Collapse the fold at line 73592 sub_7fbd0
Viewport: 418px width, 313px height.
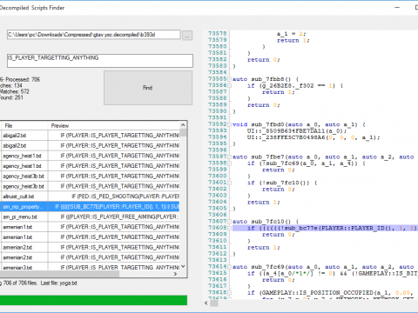230,124
